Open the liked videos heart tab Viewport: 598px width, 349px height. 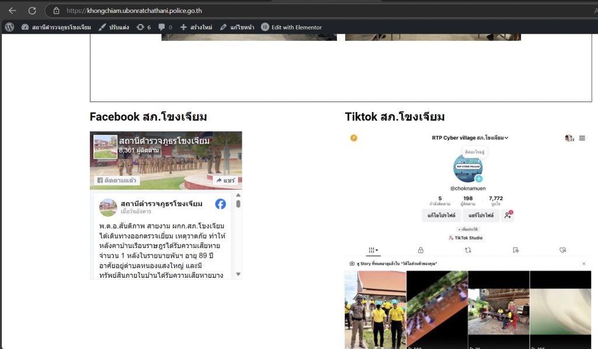click(563, 250)
